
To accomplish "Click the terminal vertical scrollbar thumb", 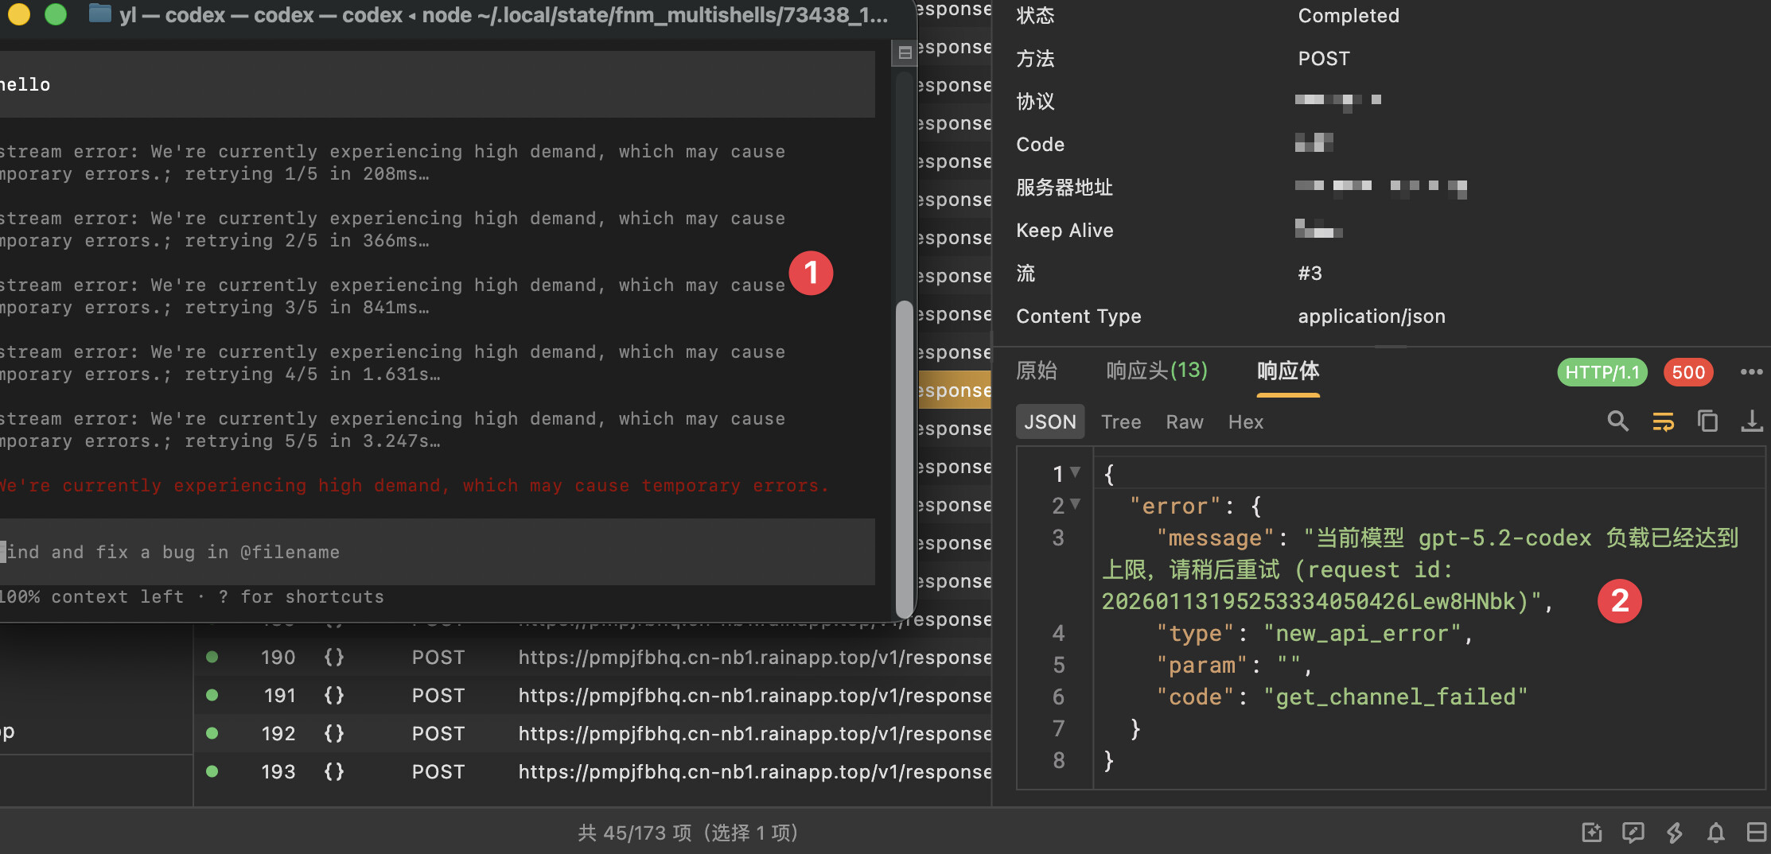I will pyautogui.click(x=905, y=457).
